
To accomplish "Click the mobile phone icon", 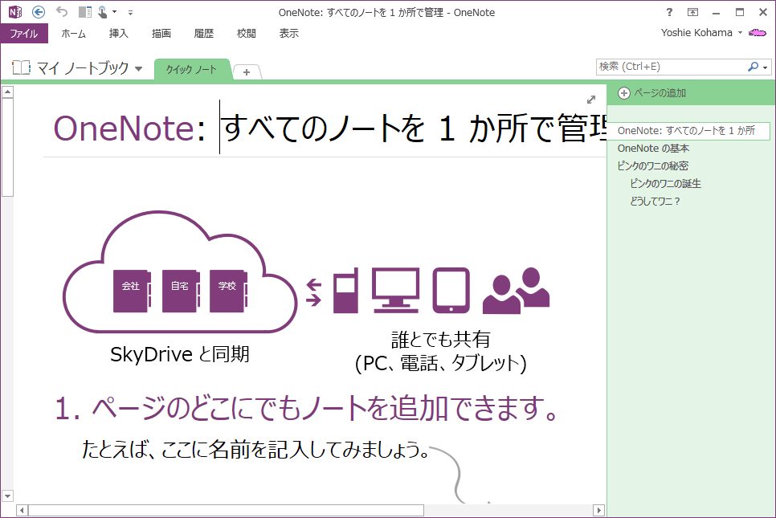I will 345,291.
